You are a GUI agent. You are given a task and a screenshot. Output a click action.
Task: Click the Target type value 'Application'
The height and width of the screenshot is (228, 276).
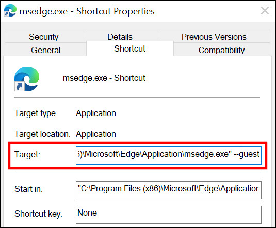pyautogui.click(x=96, y=113)
